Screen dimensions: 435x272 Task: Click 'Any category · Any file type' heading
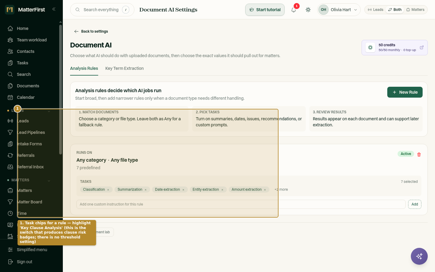click(x=107, y=160)
